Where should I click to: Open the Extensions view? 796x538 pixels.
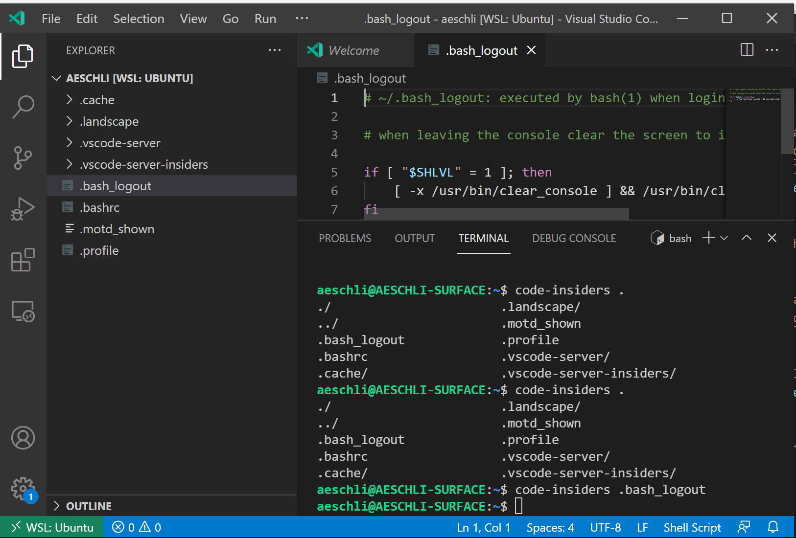click(x=23, y=260)
